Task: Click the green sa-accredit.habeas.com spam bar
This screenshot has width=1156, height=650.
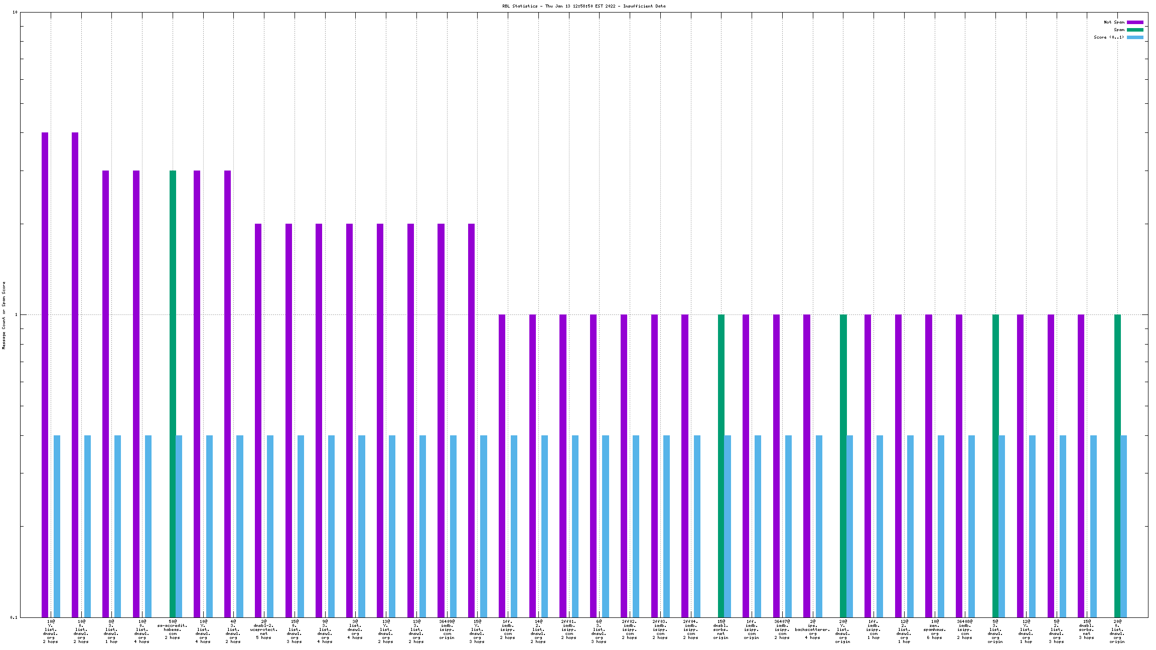Action: [173, 391]
